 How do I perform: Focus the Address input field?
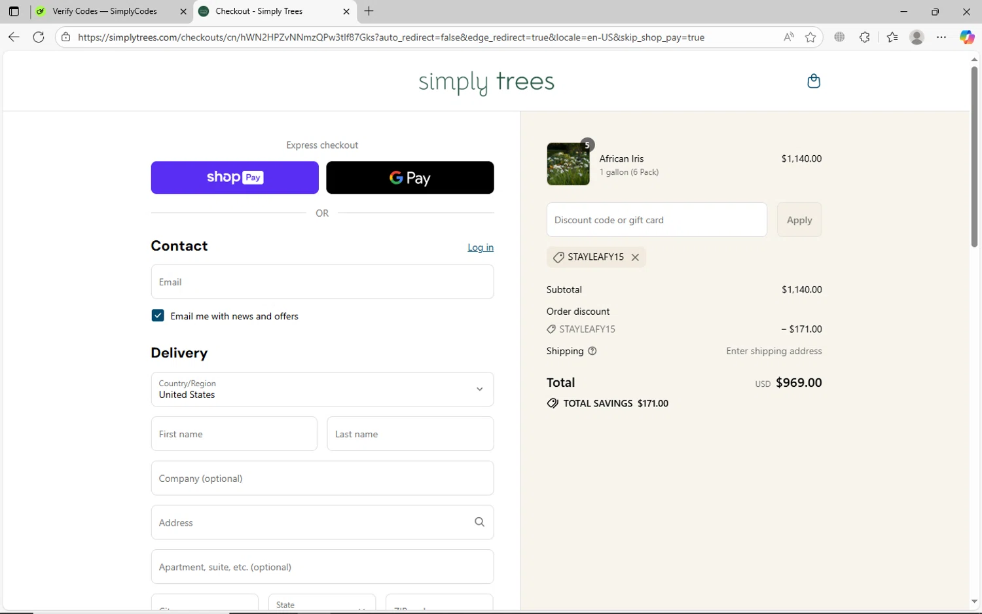tap(322, 522)
